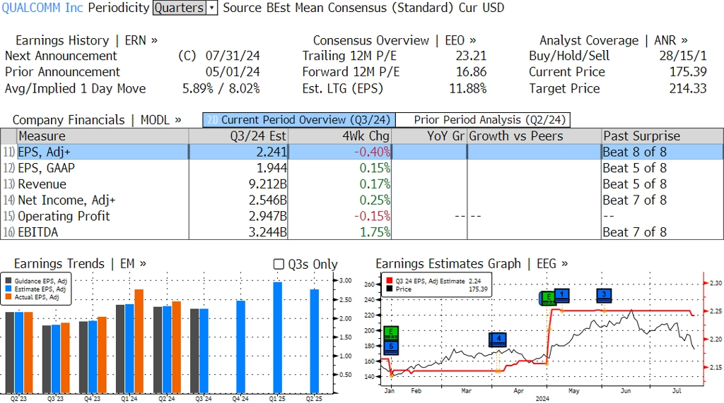
Task: Click blue event marker 3 on estimates graph
Action: 604,295
